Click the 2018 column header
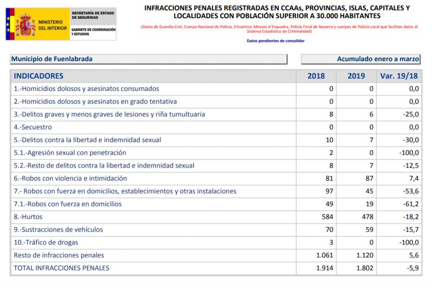The height and width of the screenshot is (286, 434). coord(316,76)
